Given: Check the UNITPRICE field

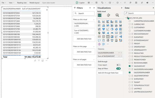Looking at the screenshot, I should tap(130, 89).
